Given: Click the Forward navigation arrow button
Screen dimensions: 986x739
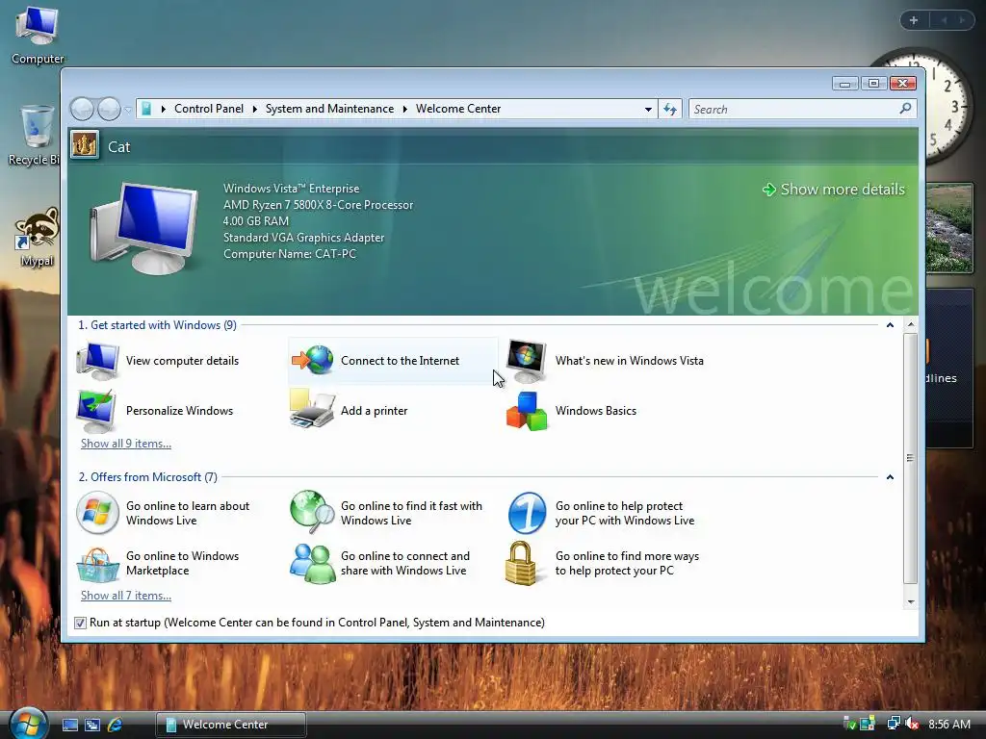Looking at the screenshot, I should [x=109, y=110].
